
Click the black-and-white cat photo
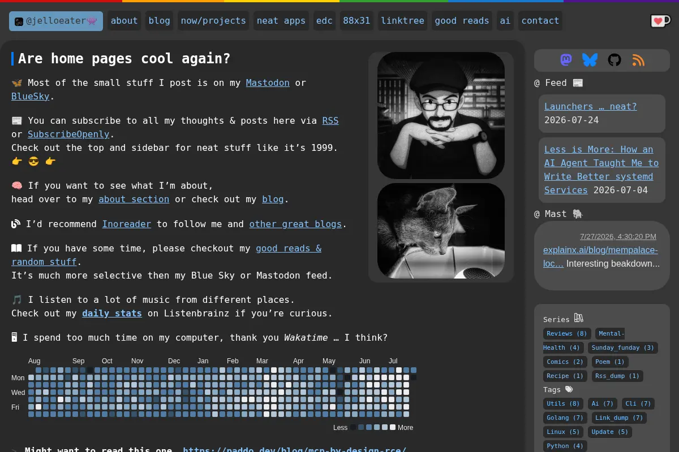pos(441,231)
